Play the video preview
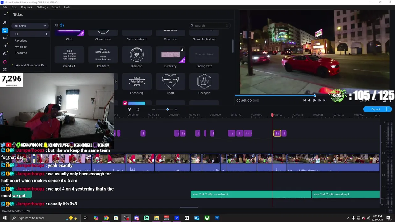 [x=314, y=100]
